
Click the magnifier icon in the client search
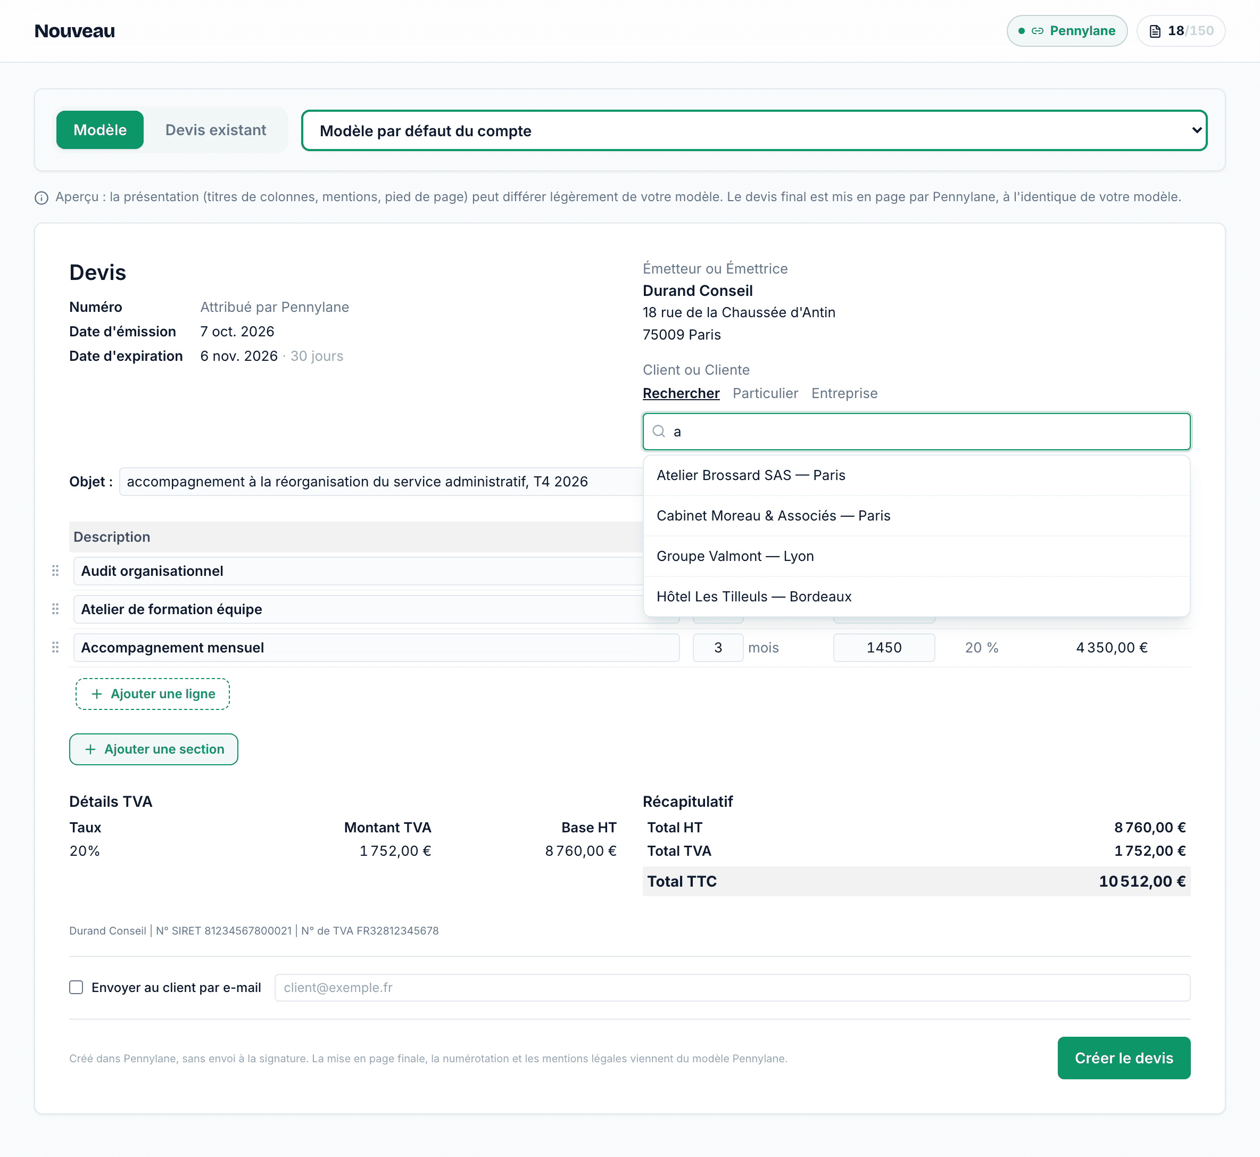point(659,432)
